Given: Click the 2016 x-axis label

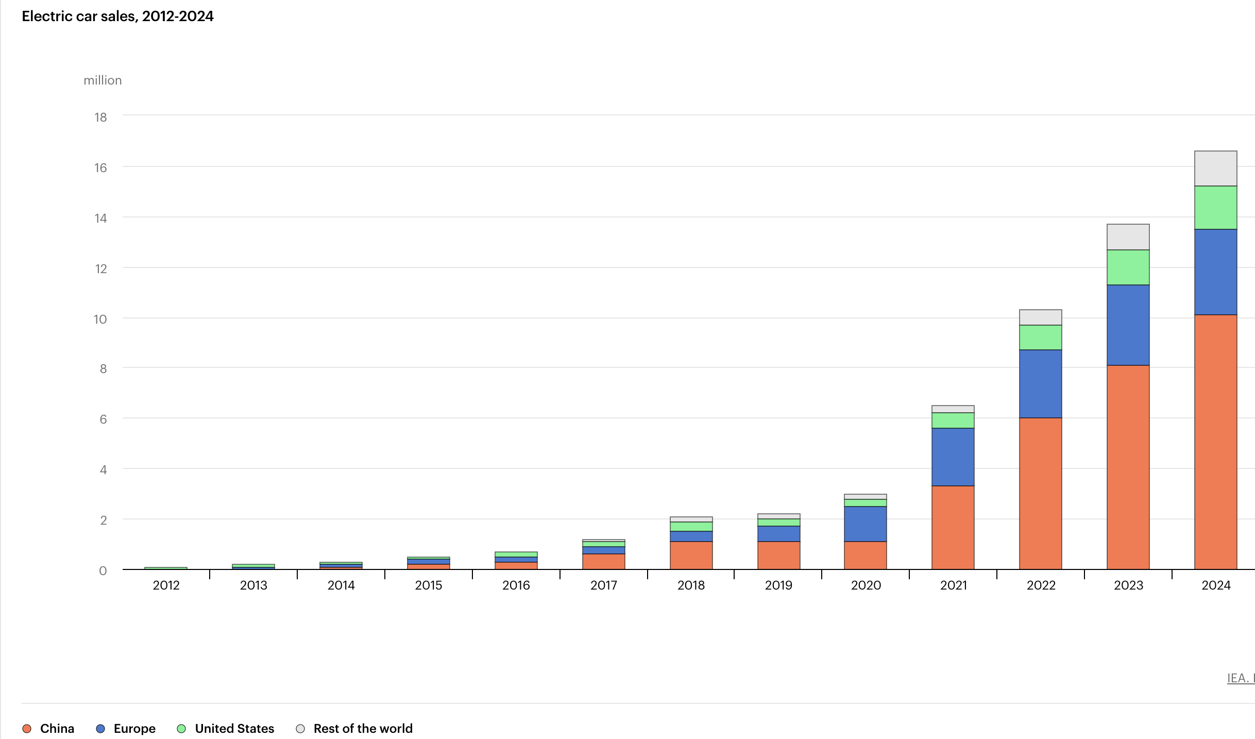Looking at the screenshot, I should click(x=516, y=585).
